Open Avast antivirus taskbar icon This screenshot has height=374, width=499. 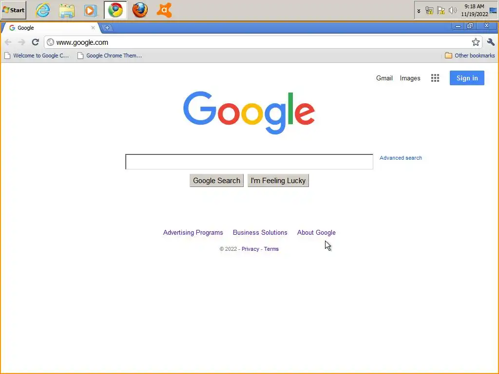[x=164, y=10]
